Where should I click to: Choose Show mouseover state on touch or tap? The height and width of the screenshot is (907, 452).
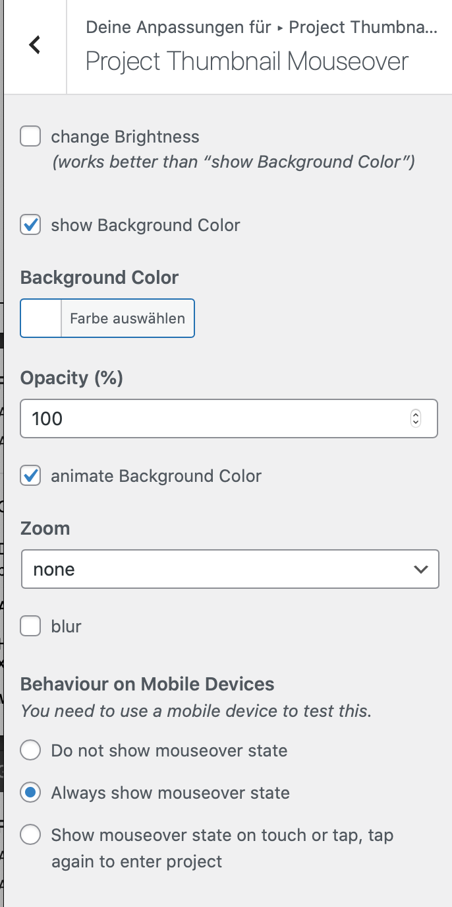point(30,835)
